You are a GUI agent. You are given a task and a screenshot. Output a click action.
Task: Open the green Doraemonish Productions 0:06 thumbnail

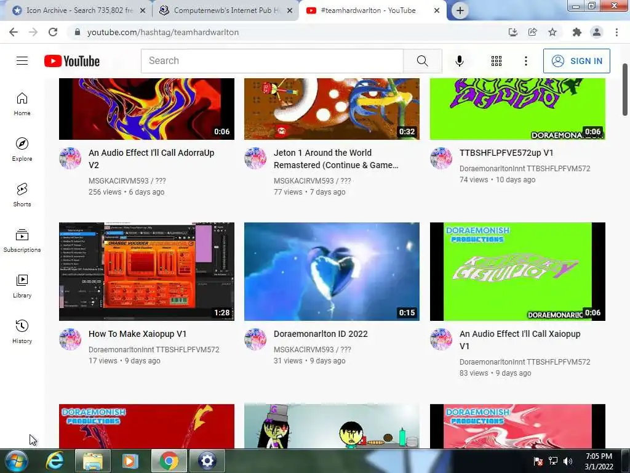pyautogui.click(x=517, y=272)
